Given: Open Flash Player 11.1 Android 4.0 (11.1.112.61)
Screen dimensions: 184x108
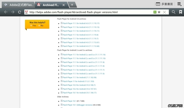Looking at the screenshot, I should [81, 43].
